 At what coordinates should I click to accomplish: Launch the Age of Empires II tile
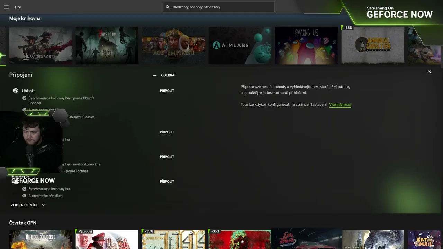coord(173,45)
